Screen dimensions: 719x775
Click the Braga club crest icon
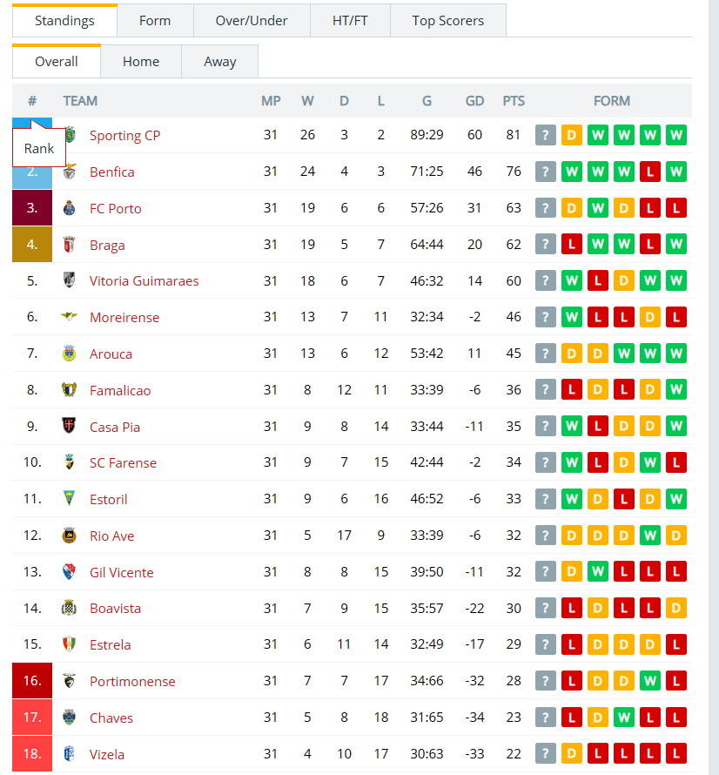[69, 245]
